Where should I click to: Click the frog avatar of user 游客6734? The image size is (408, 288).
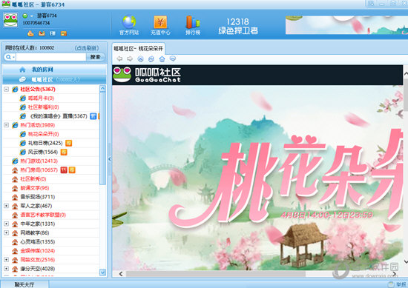10,20
